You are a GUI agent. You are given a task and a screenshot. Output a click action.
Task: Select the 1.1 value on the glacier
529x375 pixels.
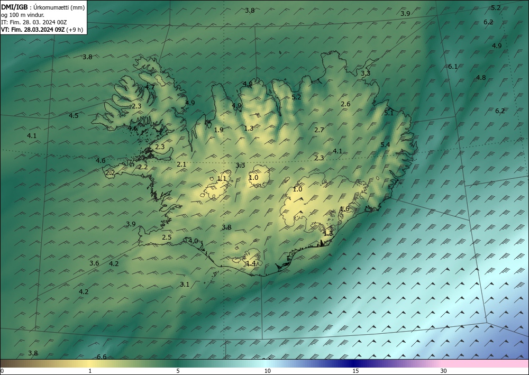pyautogui.click(x=222, y=178)
